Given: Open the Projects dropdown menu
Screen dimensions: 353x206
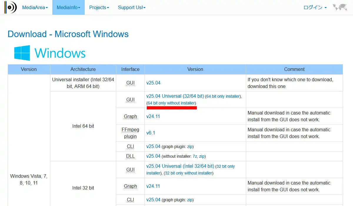Looking at the screenshot, I should [x=99, y=7].
